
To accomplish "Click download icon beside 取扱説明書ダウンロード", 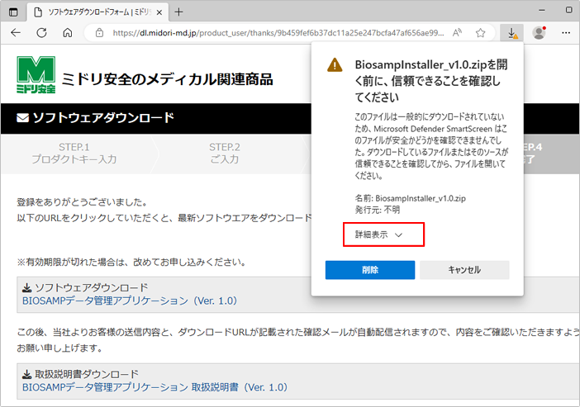I will 26,375.
